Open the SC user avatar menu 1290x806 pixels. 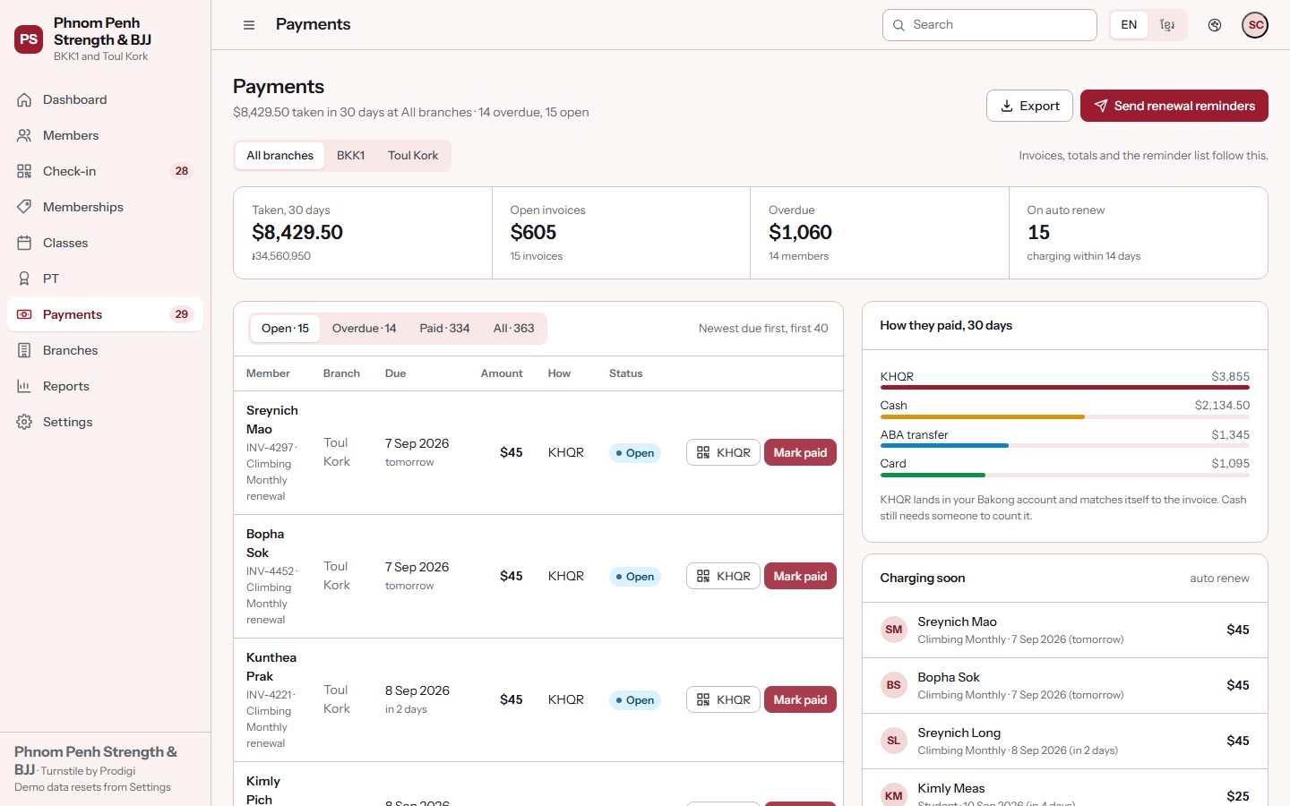click(1255, 25)
